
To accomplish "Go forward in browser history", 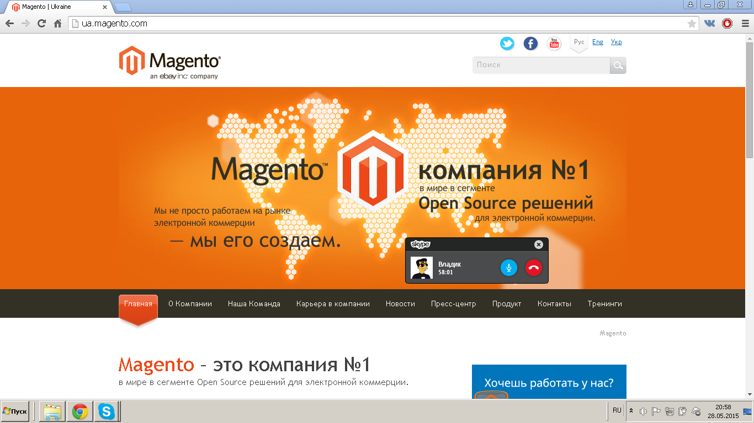I will click(x=25, y=24).
